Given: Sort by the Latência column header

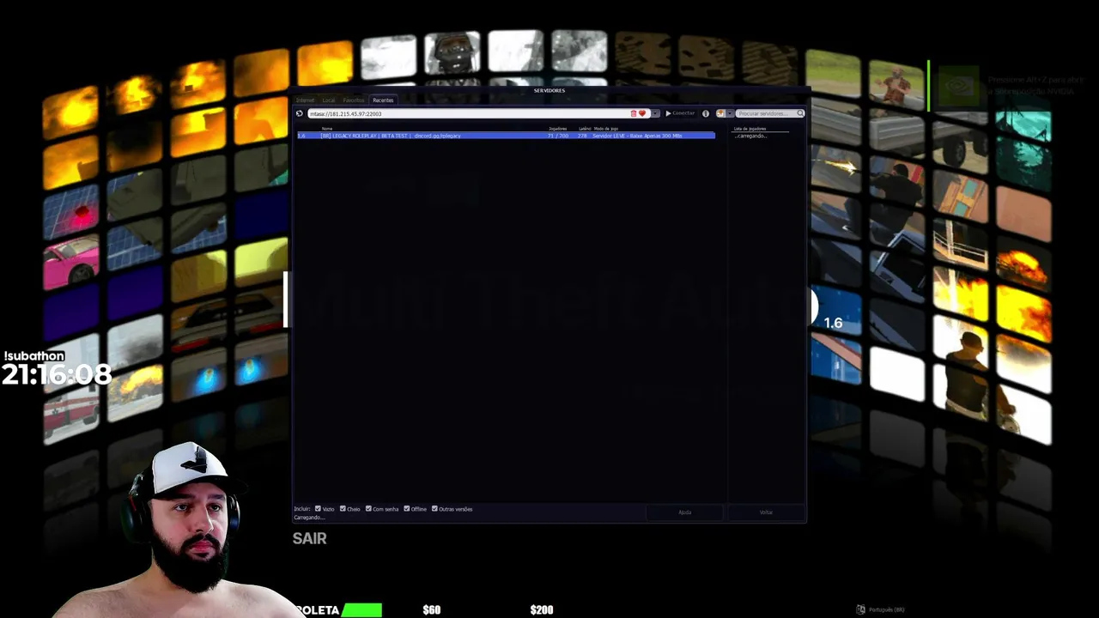Looking at the screenshot, I should point(585,129).
